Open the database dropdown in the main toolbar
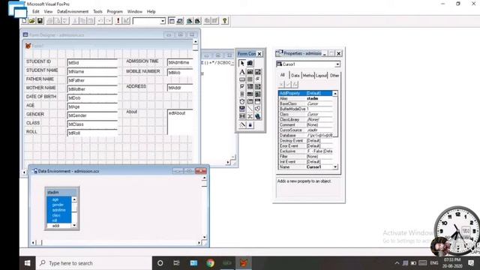The image size is (480, 270). 163,21
